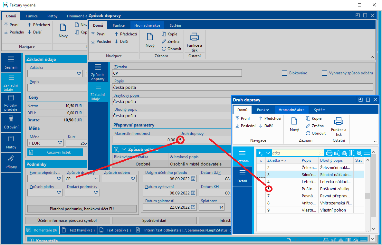The height and width of the screenshot is (245, 382).
Task: Open the Způsob platby dropdown
Action: tap(59, 193)
